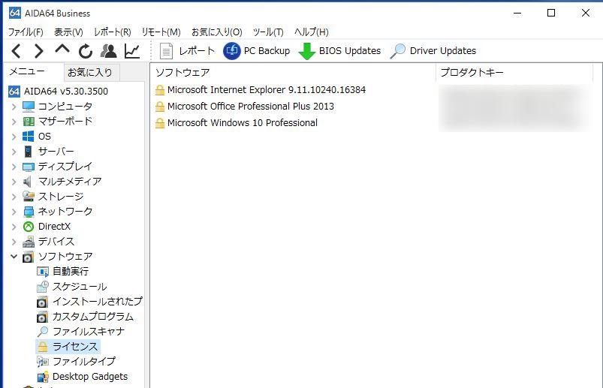This screenshot has height=388, width=603.
Task: Select the インストールされたプ tree item
Action: coord(98,302)
